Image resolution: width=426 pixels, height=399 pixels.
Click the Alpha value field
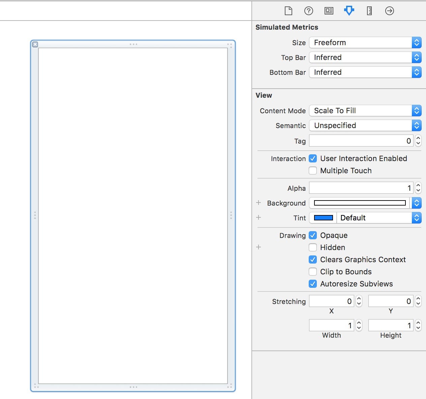[361, 188]
